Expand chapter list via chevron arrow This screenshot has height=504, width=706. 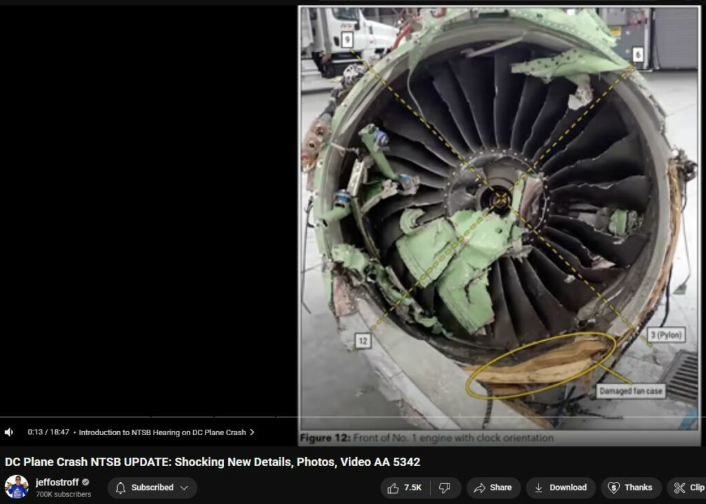click(x=252, y=432)
